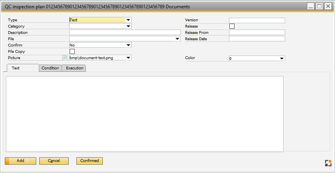Image resolution: width=335 pixels, height=173 pixels.
Task: Click the document-text picture icon
Action: 65,58
